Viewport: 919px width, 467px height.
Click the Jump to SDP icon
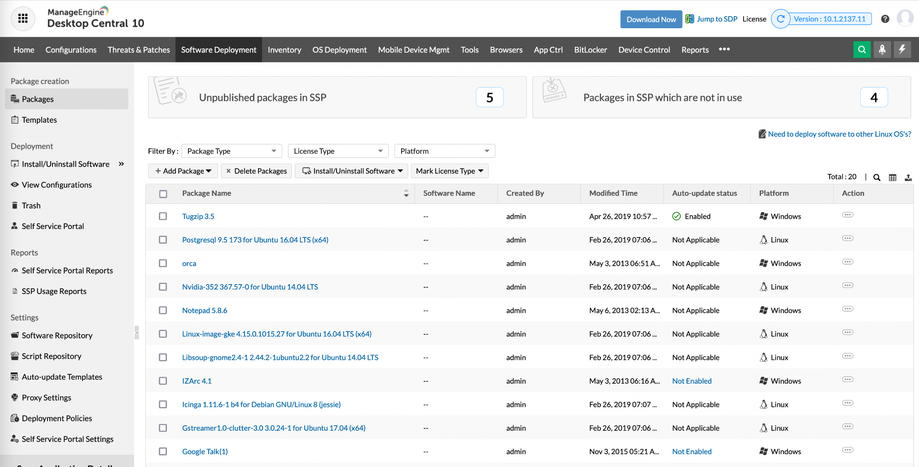[689, 19]
